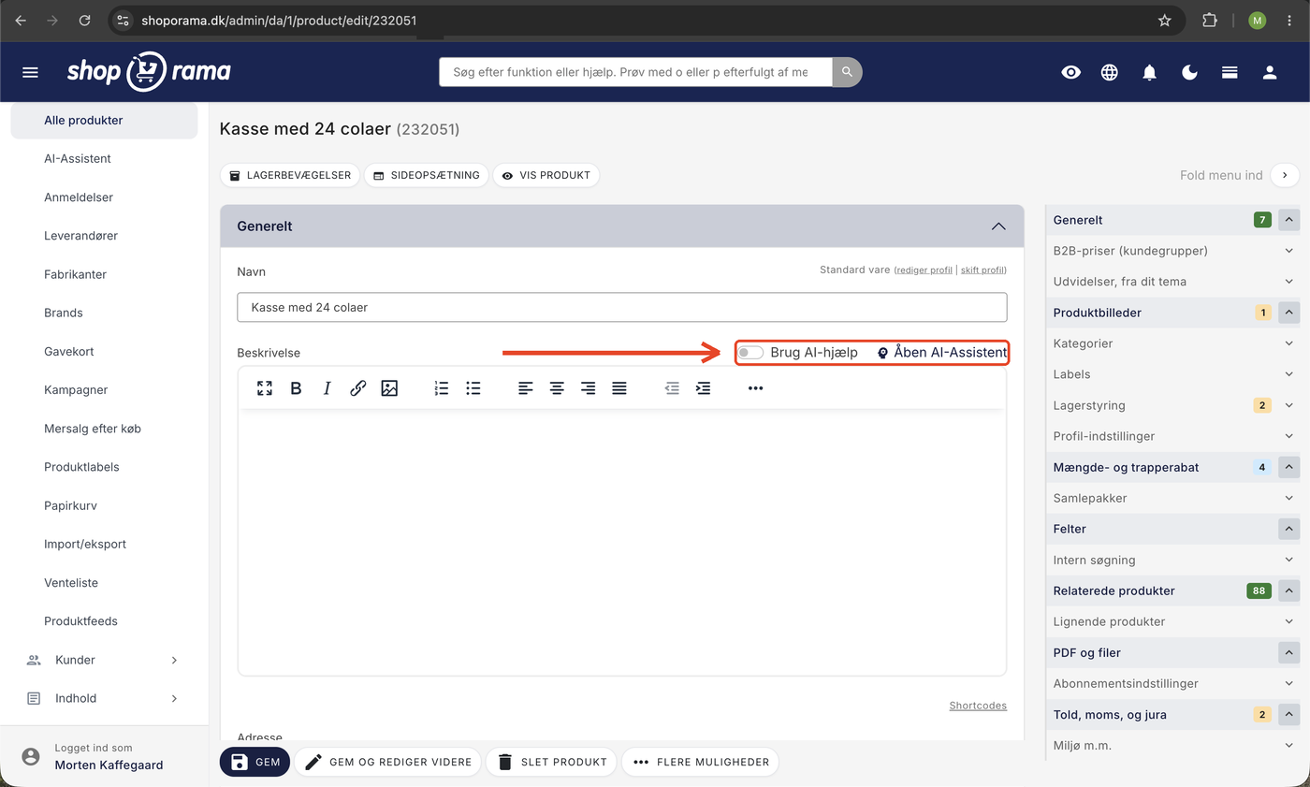1310x787 pixels.
Task: Open AI-Assistent in the sidebar
Action: [x=78, y=158]
